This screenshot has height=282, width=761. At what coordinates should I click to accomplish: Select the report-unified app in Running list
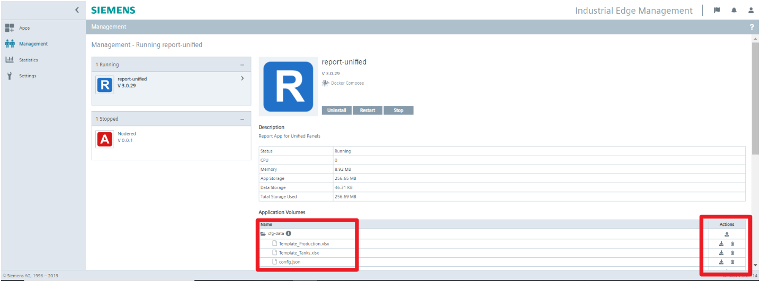pyautogui.click(x=171, y=89)
